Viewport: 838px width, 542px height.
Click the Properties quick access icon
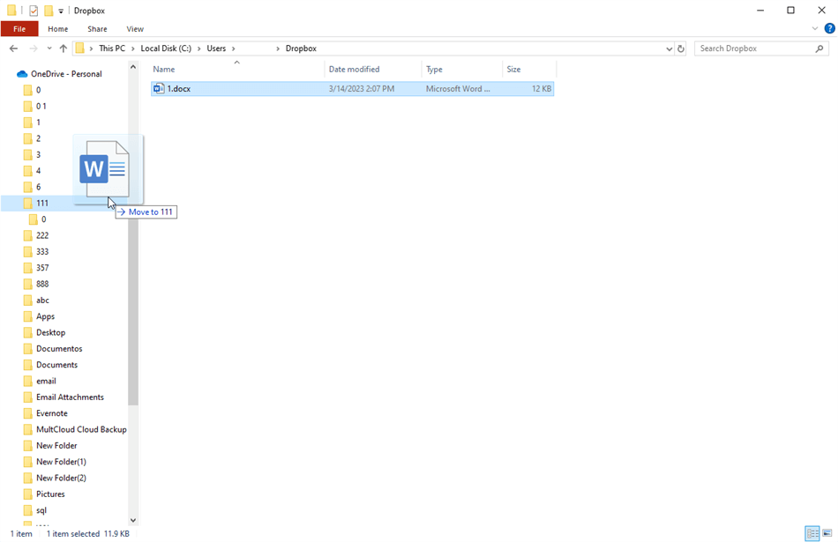click(34, 11)
